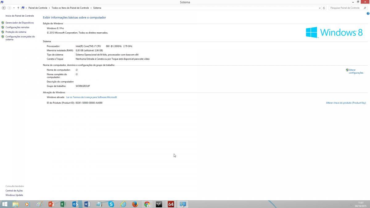
Task: Refresh the Control Panel view
Action: pyautogui.click(x=324, y=8)
